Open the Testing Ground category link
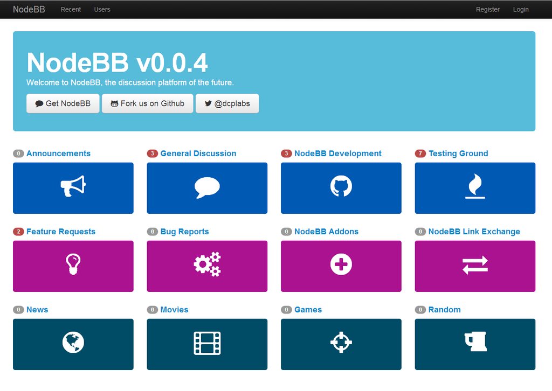Screen dimensions: 552x391 (458, 153)
